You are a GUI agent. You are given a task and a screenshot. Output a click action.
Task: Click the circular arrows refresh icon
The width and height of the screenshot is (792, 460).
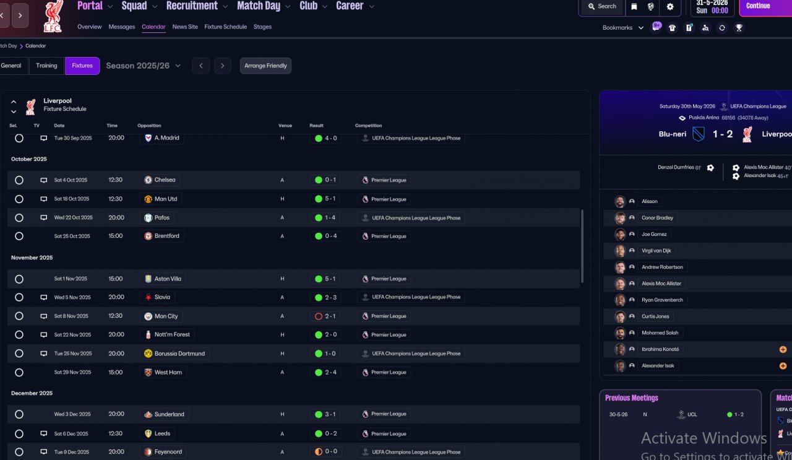(722, 28)
